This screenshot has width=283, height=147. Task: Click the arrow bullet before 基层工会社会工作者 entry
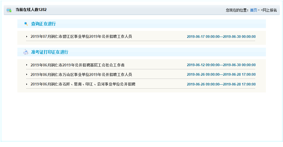click(27, 65)
